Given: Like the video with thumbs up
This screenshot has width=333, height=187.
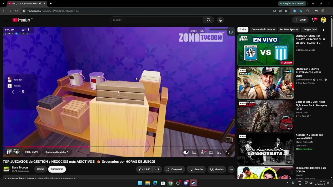Looking at the screenshot, I should [x=144, y=169].
